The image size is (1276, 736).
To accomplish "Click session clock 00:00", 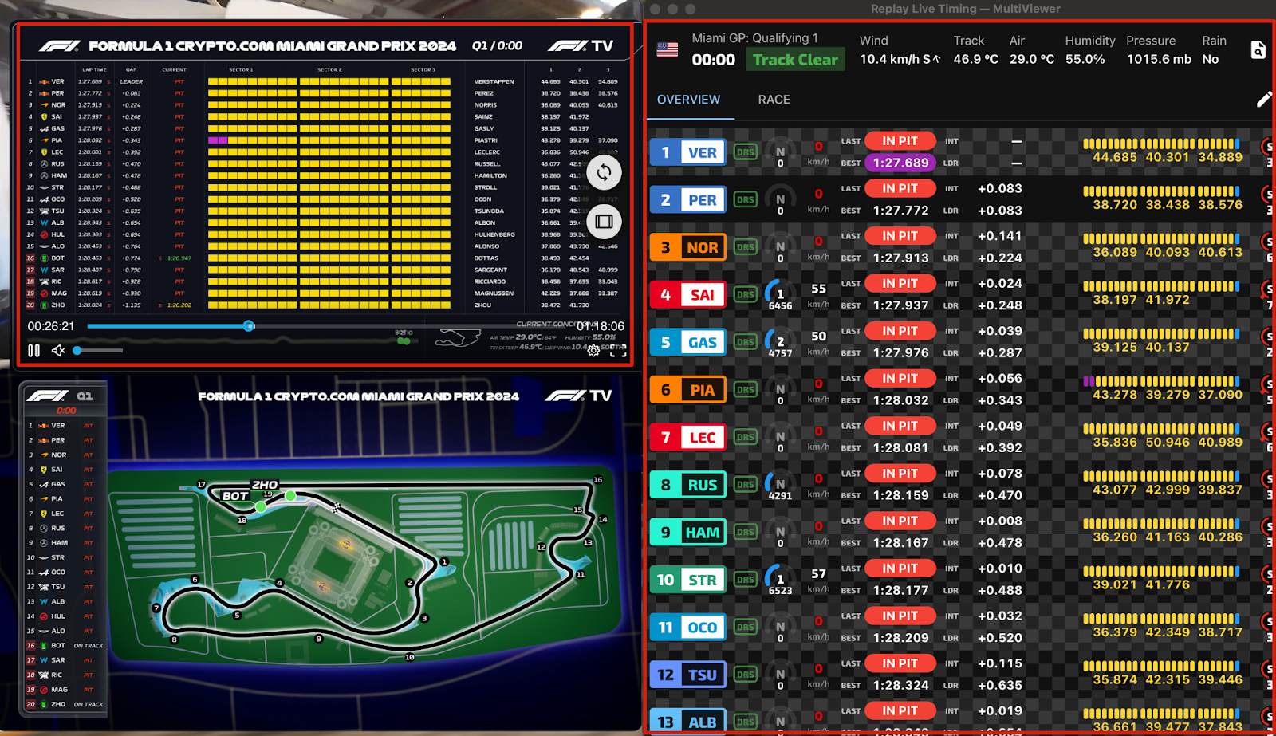I will tap(714, 60).
